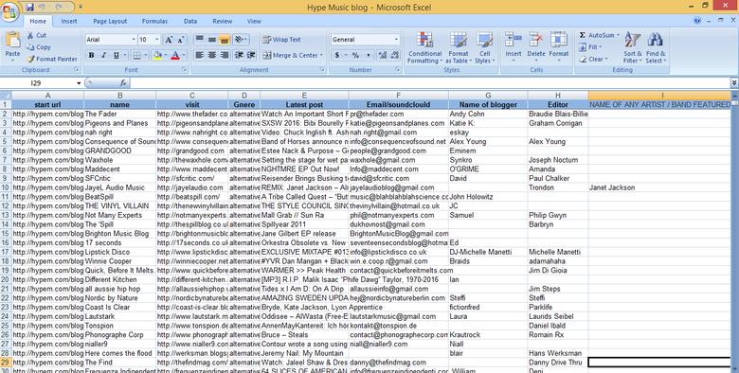Decrease the cell indent

(x=239, y=56)
